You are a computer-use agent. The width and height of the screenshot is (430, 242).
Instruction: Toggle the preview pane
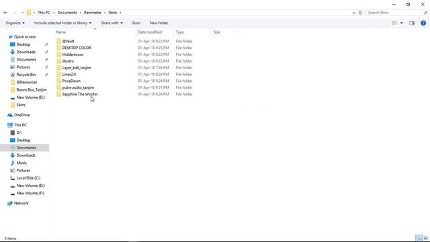pos(412,23)
